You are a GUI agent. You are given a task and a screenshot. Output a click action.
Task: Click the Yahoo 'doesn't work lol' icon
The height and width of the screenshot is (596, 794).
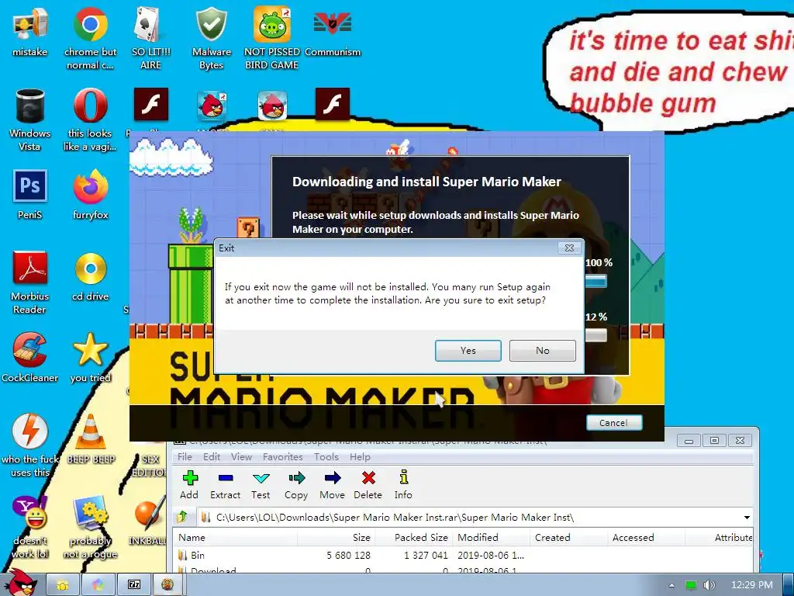tap(30, 527)
